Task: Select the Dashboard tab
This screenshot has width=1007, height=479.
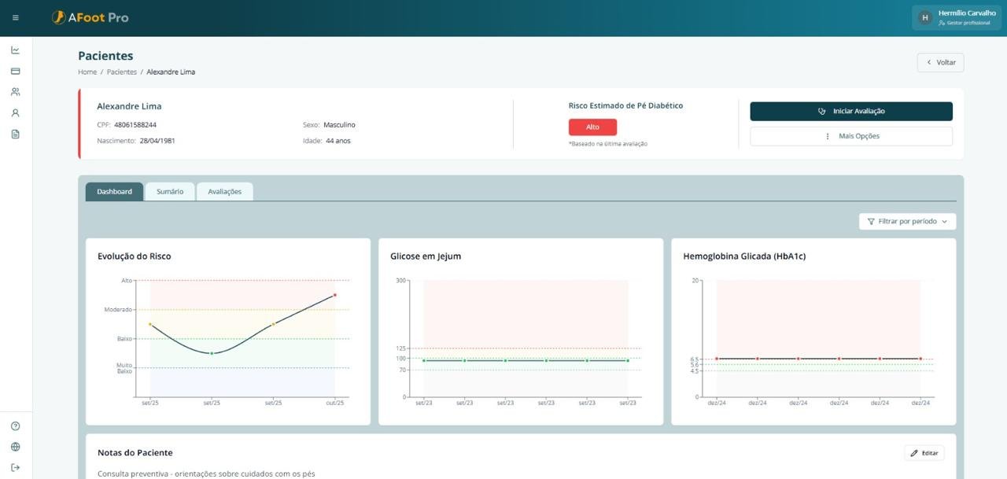Action: (x=114, y=192)
